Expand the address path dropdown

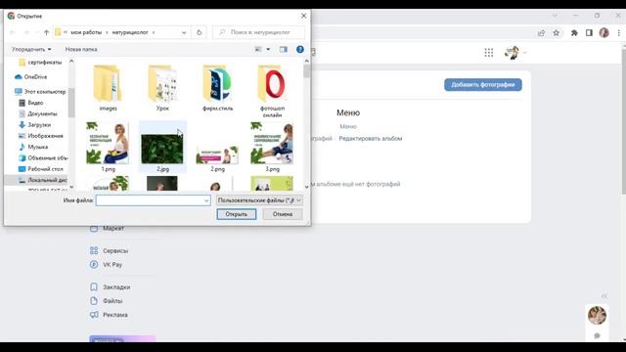pos(184,32)
